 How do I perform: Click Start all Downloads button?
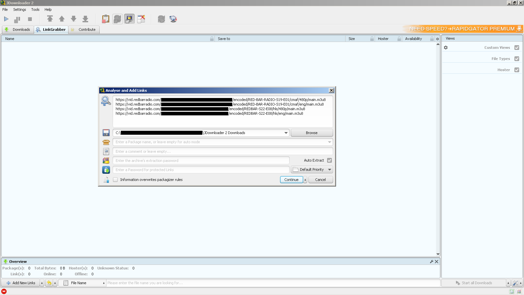coord(474,283)
